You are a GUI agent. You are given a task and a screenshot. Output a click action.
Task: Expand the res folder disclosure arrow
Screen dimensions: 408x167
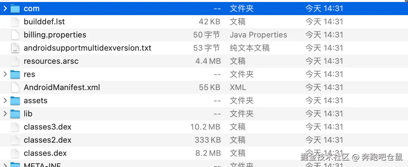pos(5,74)
